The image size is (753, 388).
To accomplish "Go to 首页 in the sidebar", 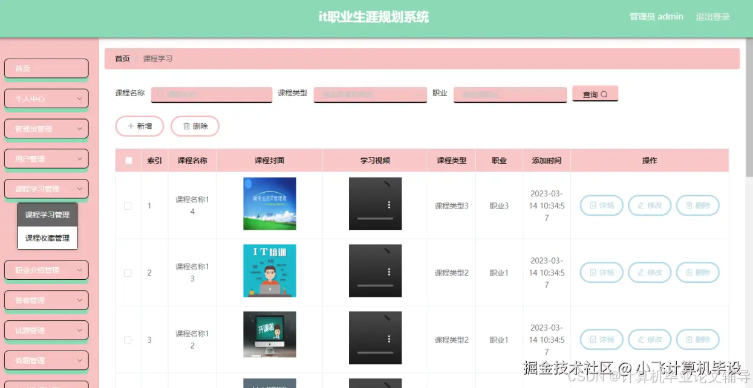I will 47,68.
